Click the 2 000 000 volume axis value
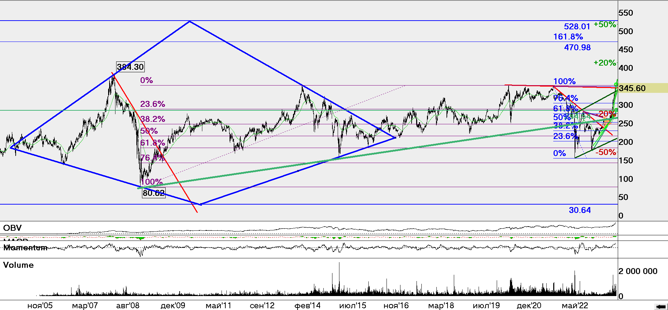Viewport: 668px width, 310px height. (638, 271)
